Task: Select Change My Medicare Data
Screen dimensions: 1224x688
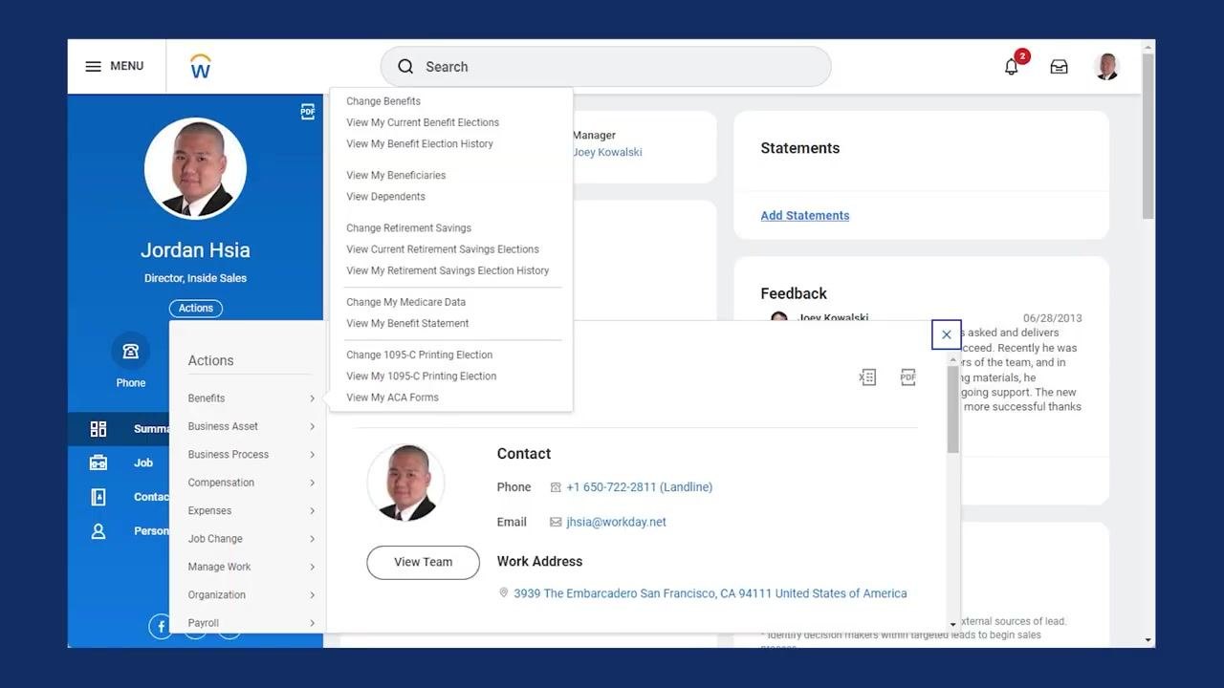Action: pyautogui.click(x=406, y=302)
